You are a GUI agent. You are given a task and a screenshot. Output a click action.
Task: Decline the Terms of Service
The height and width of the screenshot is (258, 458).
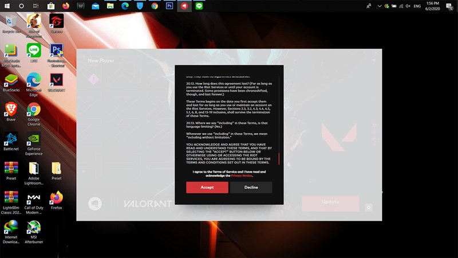click(251, 187)
